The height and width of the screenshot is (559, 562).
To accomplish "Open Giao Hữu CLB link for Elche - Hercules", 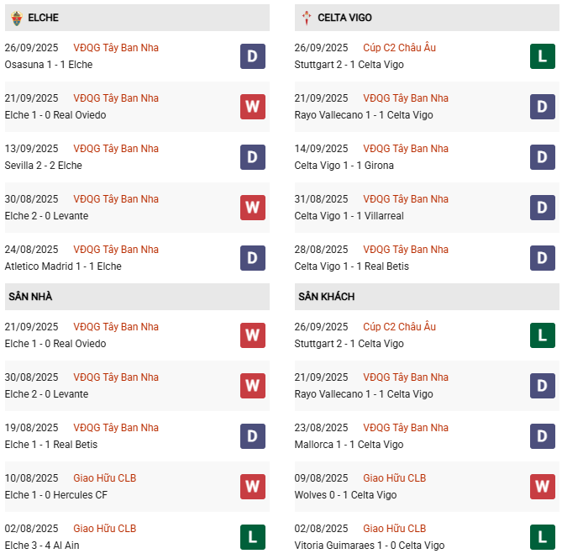I will (x=104, y=478).
